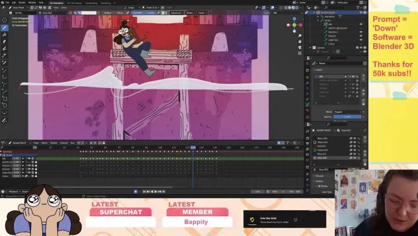
Task: Play animation in reverse button
Action: pyautogui.click(x=152, y=191)
